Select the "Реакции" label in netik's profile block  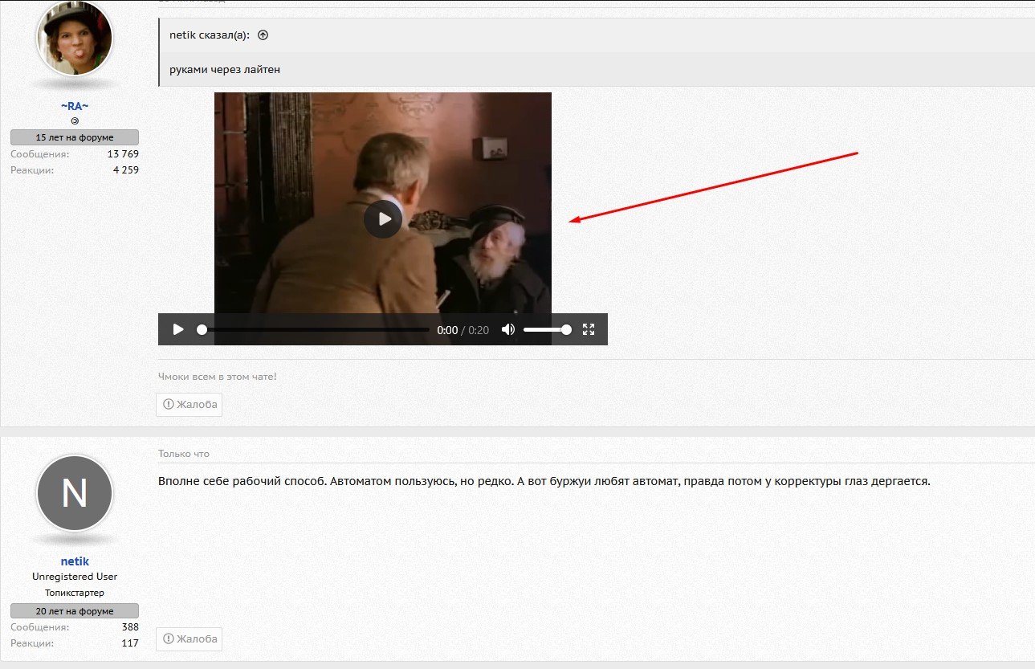click(32, 643)
